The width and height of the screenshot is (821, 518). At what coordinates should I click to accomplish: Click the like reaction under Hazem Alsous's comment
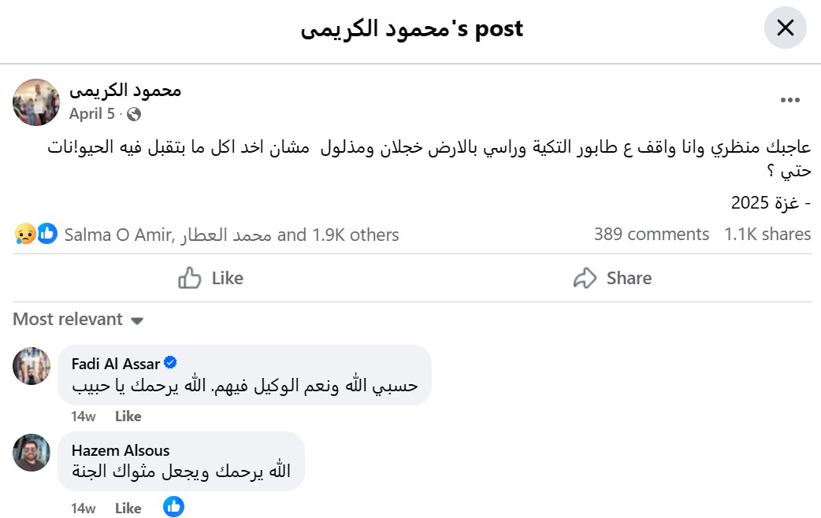(173, 506)
